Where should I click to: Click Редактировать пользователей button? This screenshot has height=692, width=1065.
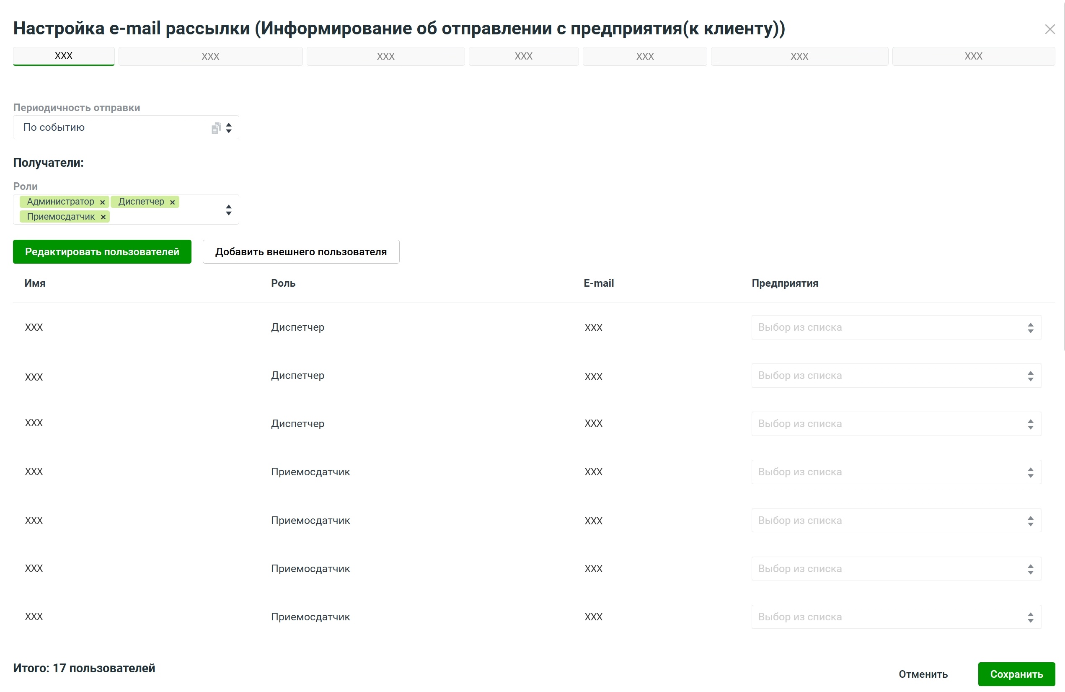pyautogui.click(x=102, y=252)
